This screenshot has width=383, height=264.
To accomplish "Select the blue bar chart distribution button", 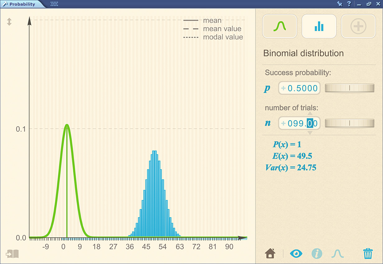I will tap(319, 26).
